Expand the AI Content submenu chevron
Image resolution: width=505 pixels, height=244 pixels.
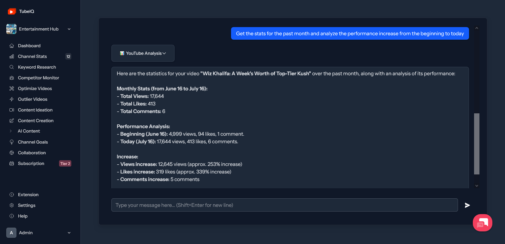pyautogui.click(x=11, y=131)
